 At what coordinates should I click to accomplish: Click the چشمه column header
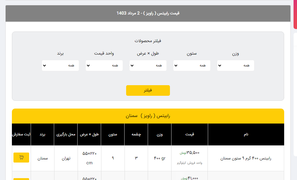pos(136,134)
